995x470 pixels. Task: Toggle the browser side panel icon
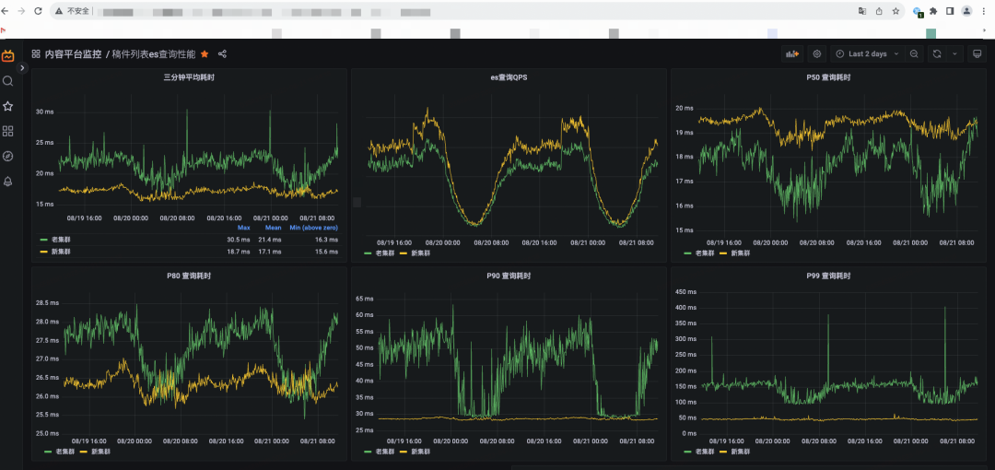point(950,11)
